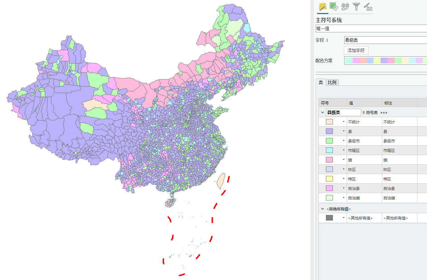Open the symbol dropdown arrow for 自治旗

[344, 198]
